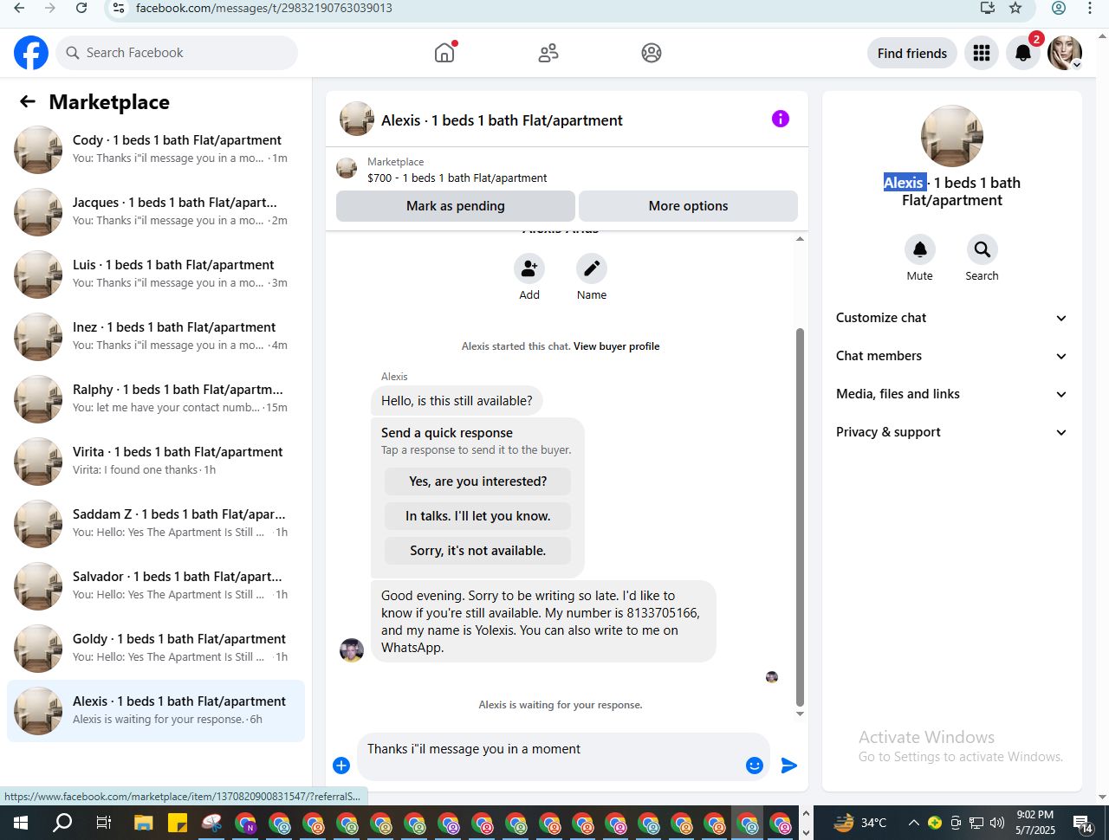The height and width of the screenshot is (840, 1109).
Task: Open the account profile picture menu
Action: point(1065,53)
